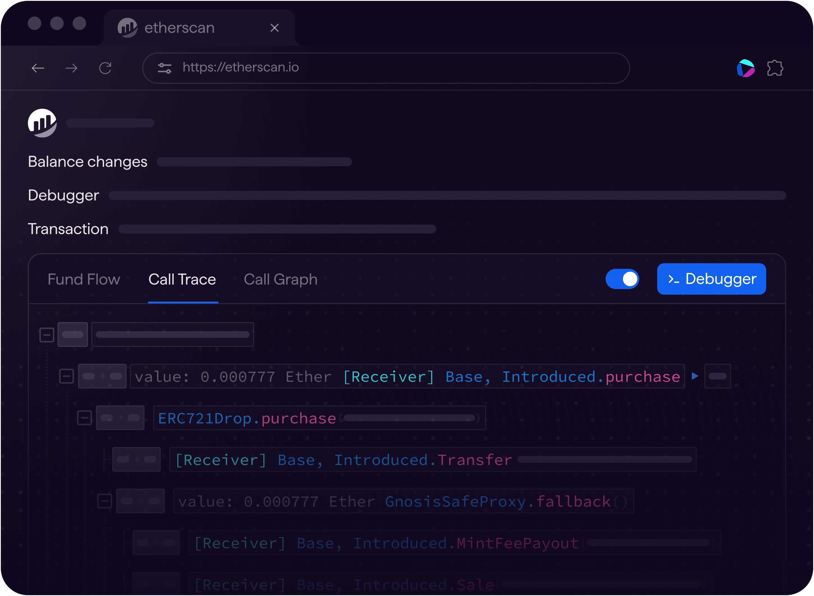Select the Introduced.MintFeePayout event entry
This screenshot has height=596, width=814.
click(x=454, y=543)
